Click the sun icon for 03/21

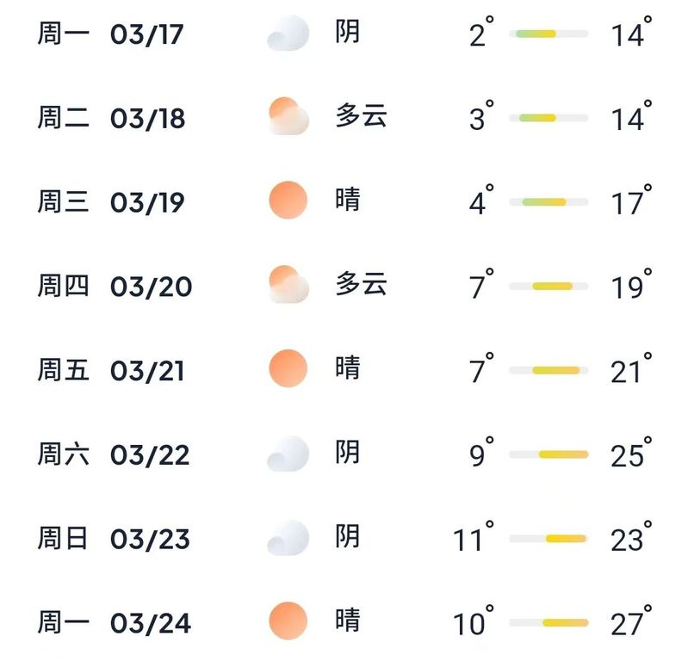[x=288, y=368]
